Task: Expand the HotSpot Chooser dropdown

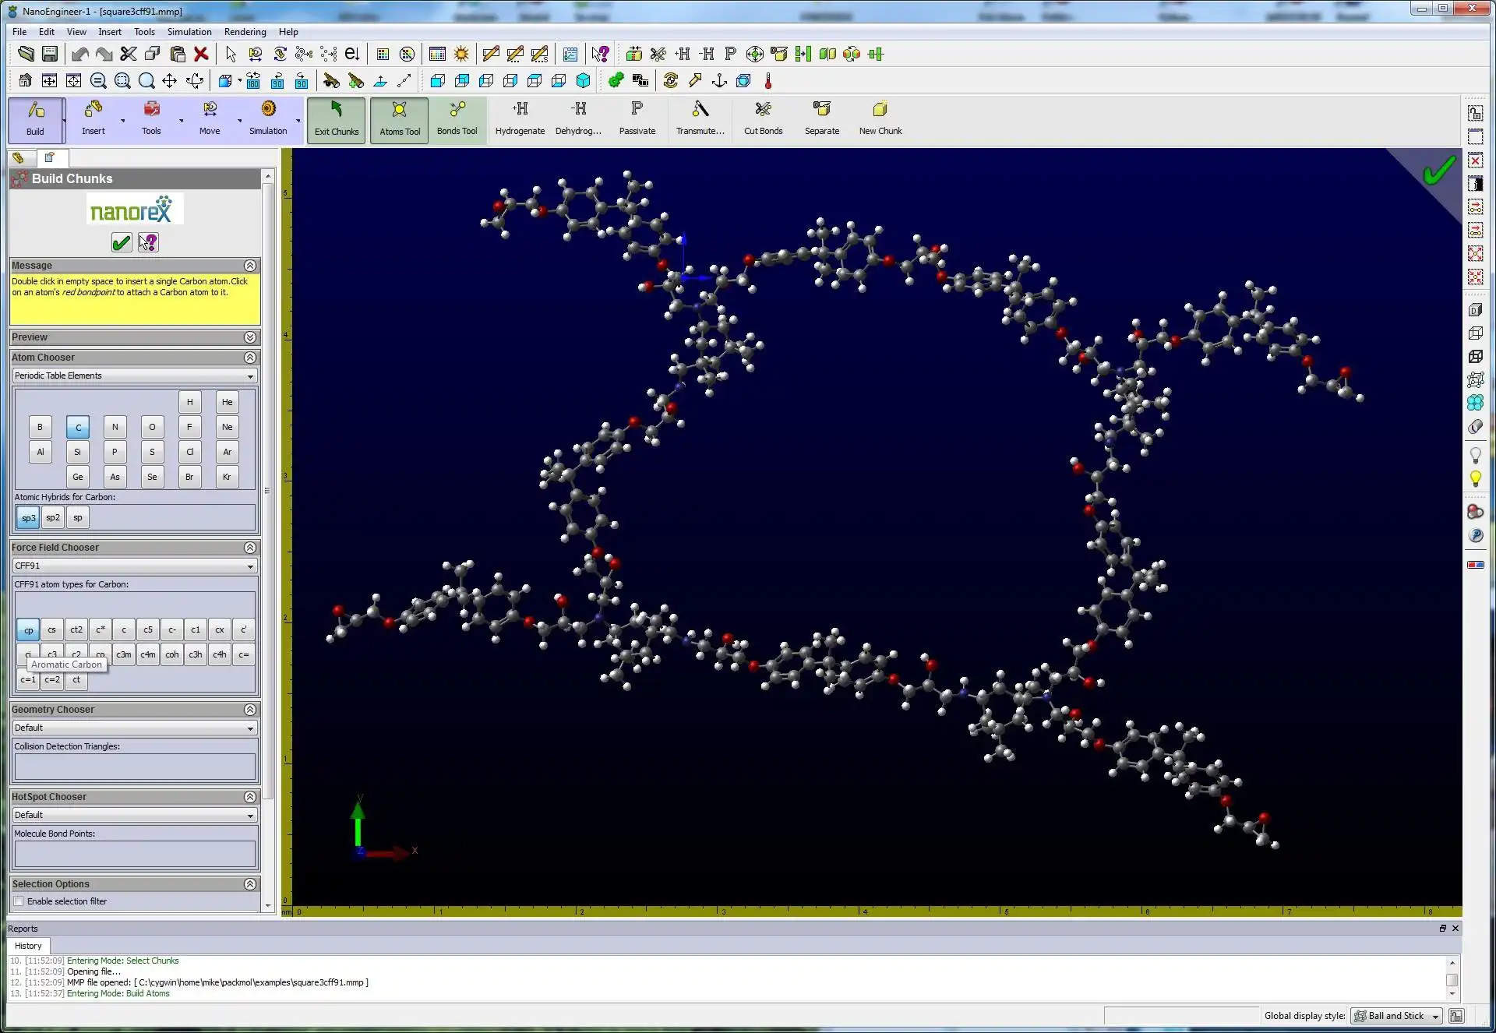Action: pos(249,815)
